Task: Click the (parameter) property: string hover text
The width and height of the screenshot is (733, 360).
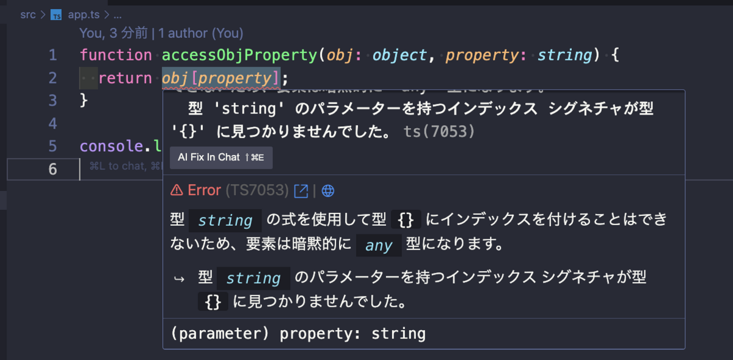Action: (299, 334)
